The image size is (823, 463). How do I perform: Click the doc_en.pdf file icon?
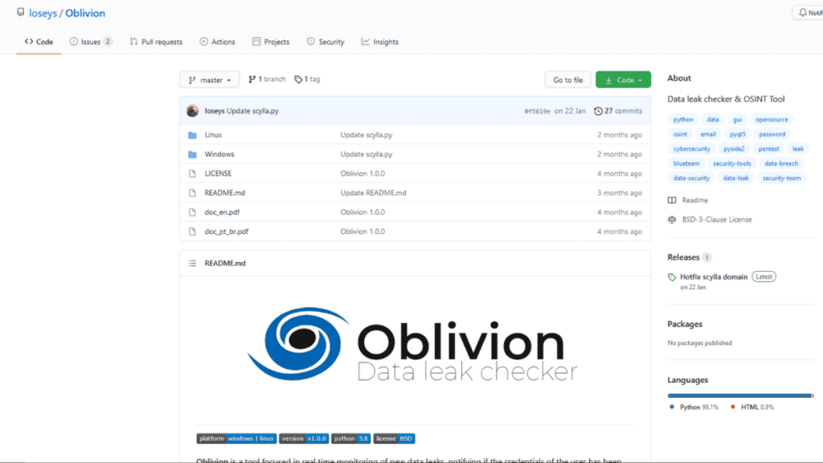coord(193,212)
